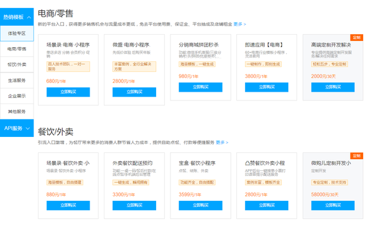
Task: Click the 680元/1年 price
Action: coord(56,81)
